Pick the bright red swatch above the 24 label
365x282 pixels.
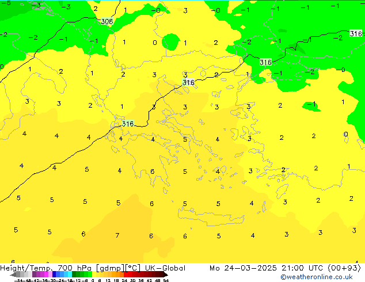click(126, 274)
